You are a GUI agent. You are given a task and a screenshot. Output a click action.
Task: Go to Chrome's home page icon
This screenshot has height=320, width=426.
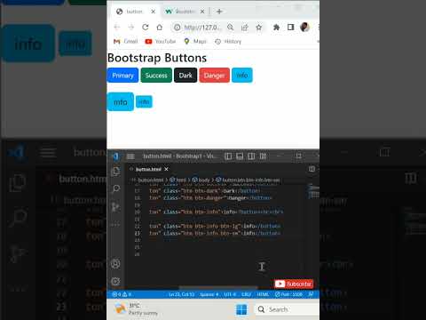(160, 28)
